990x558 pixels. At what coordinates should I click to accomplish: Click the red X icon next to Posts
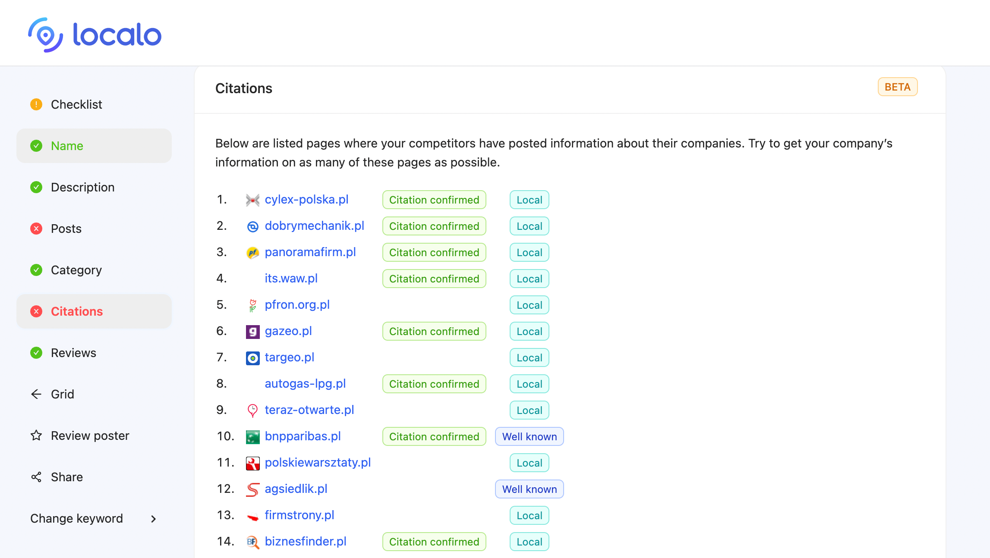click(x=35, y=229)
